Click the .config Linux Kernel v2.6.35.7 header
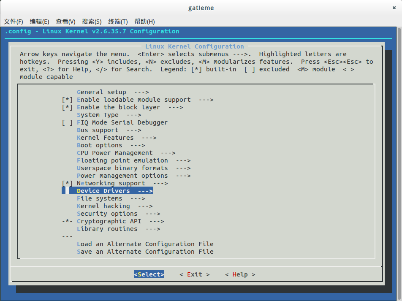This screenshot has width=402, height=301. click(x=92, y=31)
